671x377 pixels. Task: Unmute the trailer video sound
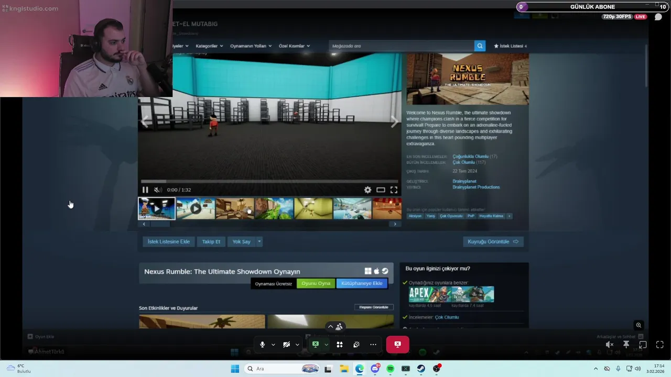point(158,190)
